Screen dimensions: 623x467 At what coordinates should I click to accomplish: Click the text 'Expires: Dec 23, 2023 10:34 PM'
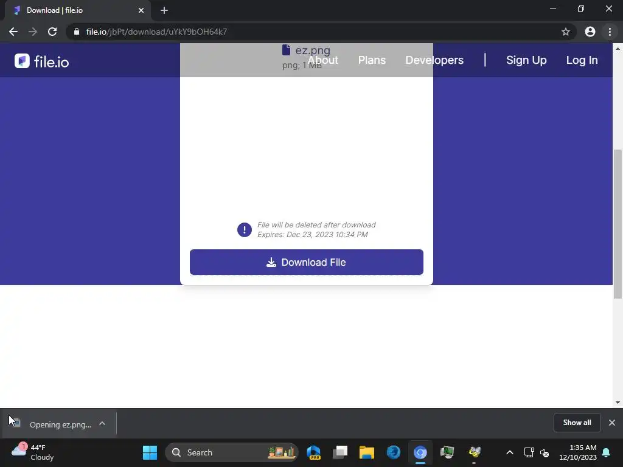[x=312, y=234]
